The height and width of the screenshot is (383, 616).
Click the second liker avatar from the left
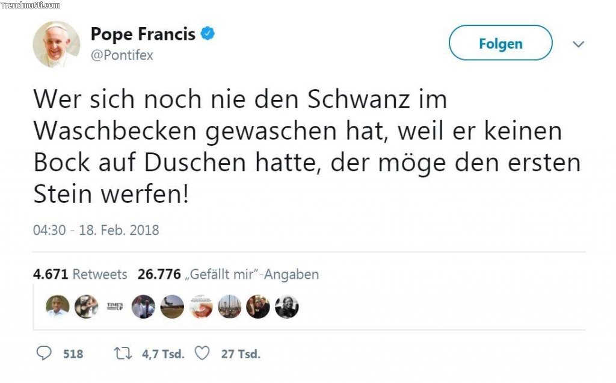tap(86, 307)
